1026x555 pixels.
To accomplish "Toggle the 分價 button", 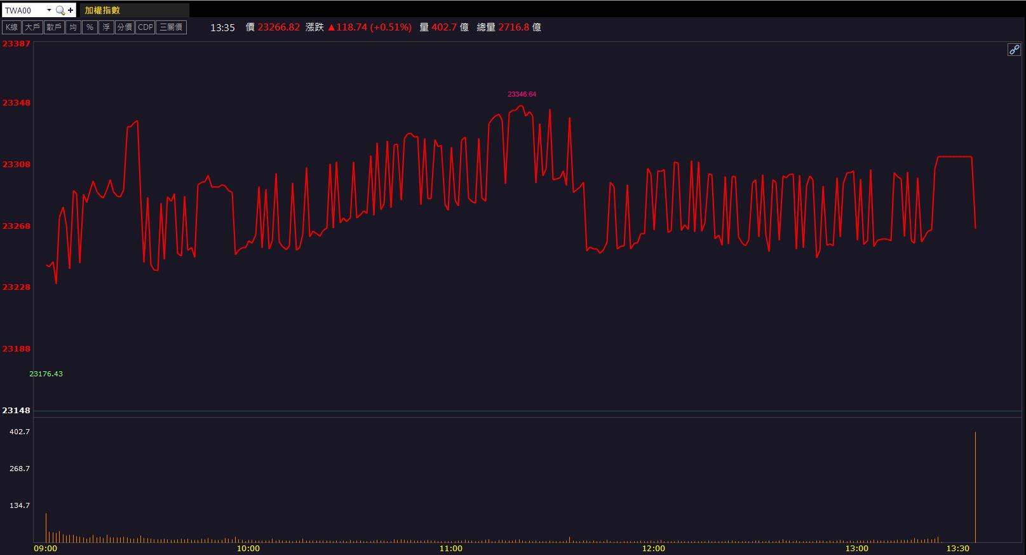I will tap(125, 27).
